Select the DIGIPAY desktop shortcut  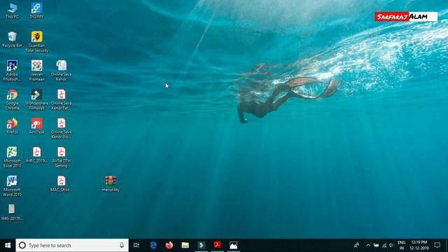pos(36,11)
